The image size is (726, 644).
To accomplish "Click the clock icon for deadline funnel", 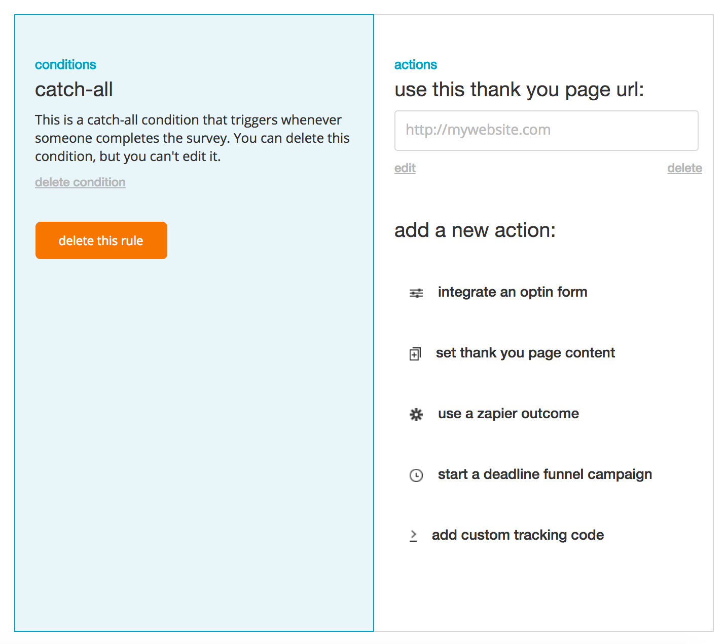I will (x=416, y=475).
